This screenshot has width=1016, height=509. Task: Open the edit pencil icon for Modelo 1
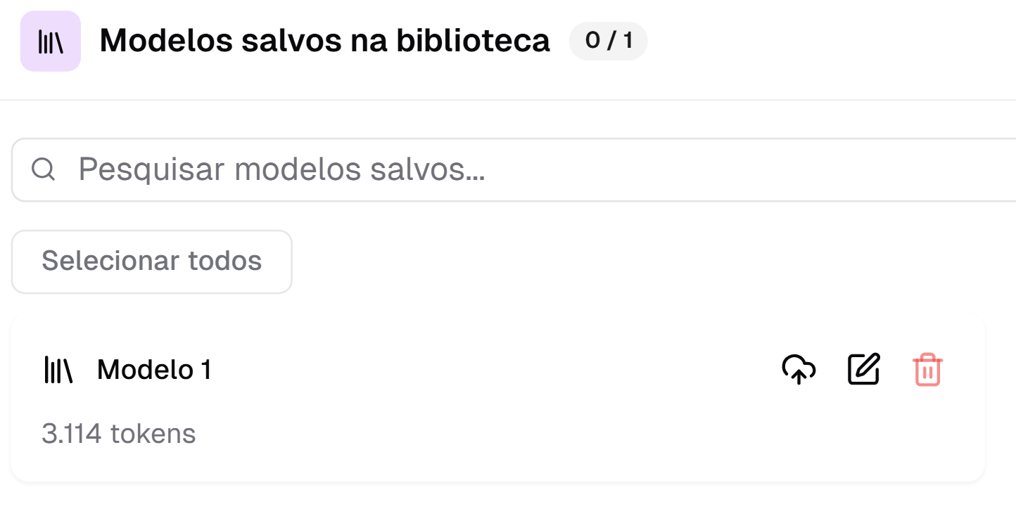coord(863,369)
